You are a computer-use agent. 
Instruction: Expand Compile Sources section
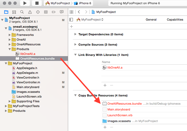coord(75,45)
